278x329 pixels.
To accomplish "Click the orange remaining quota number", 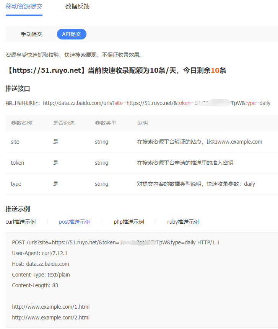I will pyautogui.click(x=215, y=70).
